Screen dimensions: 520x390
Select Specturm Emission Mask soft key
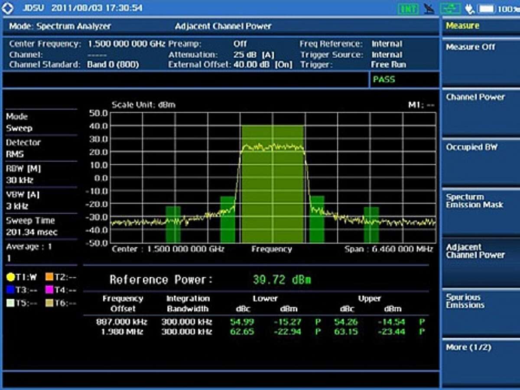click(x=481, y=212)
